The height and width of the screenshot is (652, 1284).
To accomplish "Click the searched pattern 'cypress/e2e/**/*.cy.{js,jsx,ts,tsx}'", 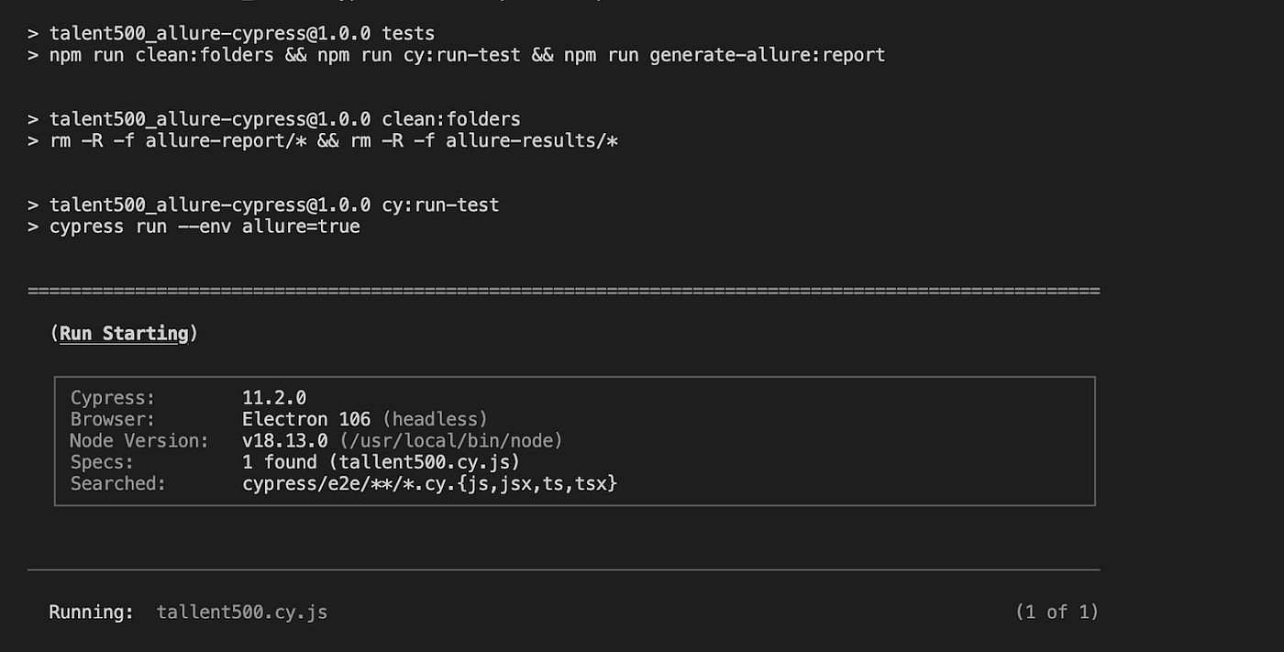I will [430, 482].
